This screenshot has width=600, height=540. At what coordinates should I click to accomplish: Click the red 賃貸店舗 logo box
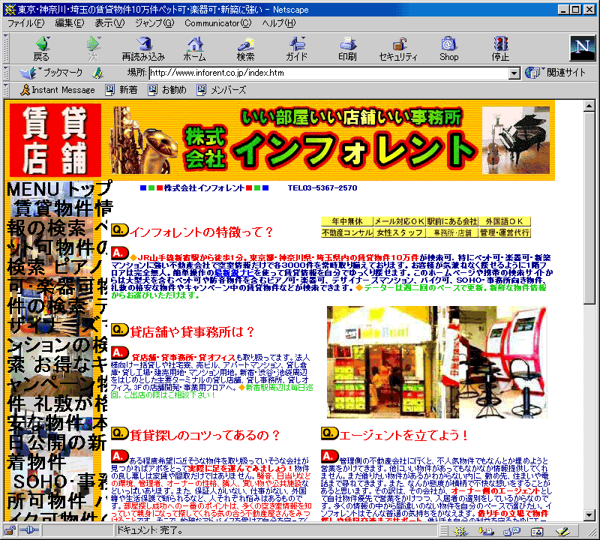pyautogui.click(x=55, y=140)
